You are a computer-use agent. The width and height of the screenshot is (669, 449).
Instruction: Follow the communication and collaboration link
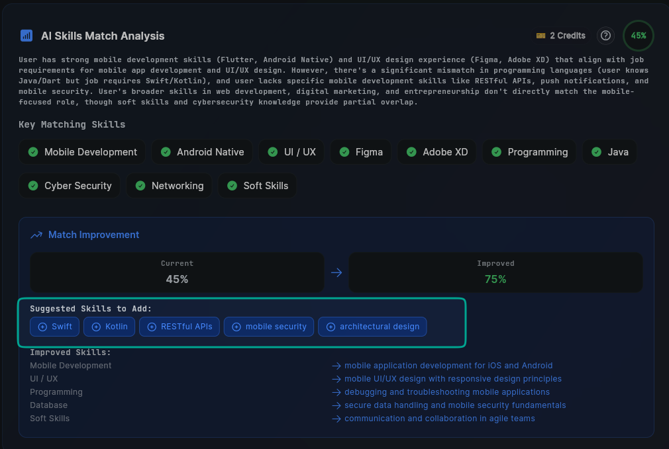coord(438,418)
